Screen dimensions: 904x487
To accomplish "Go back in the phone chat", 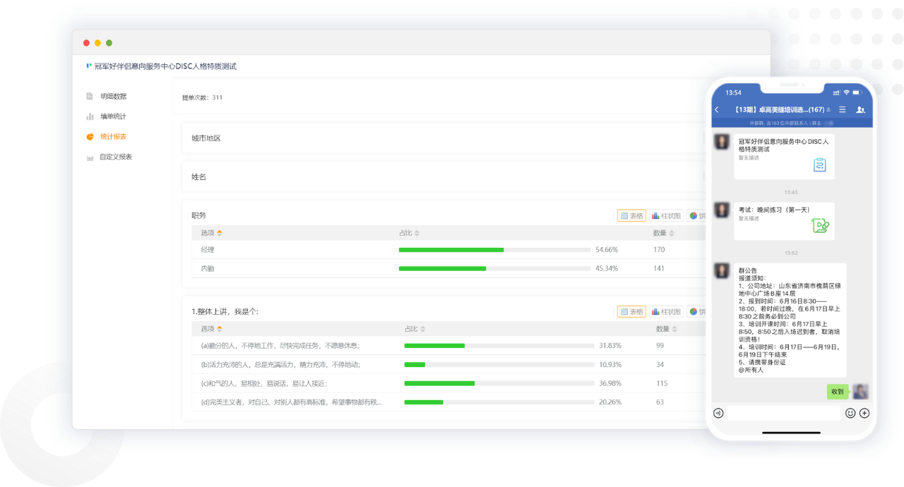I will 717,110.
